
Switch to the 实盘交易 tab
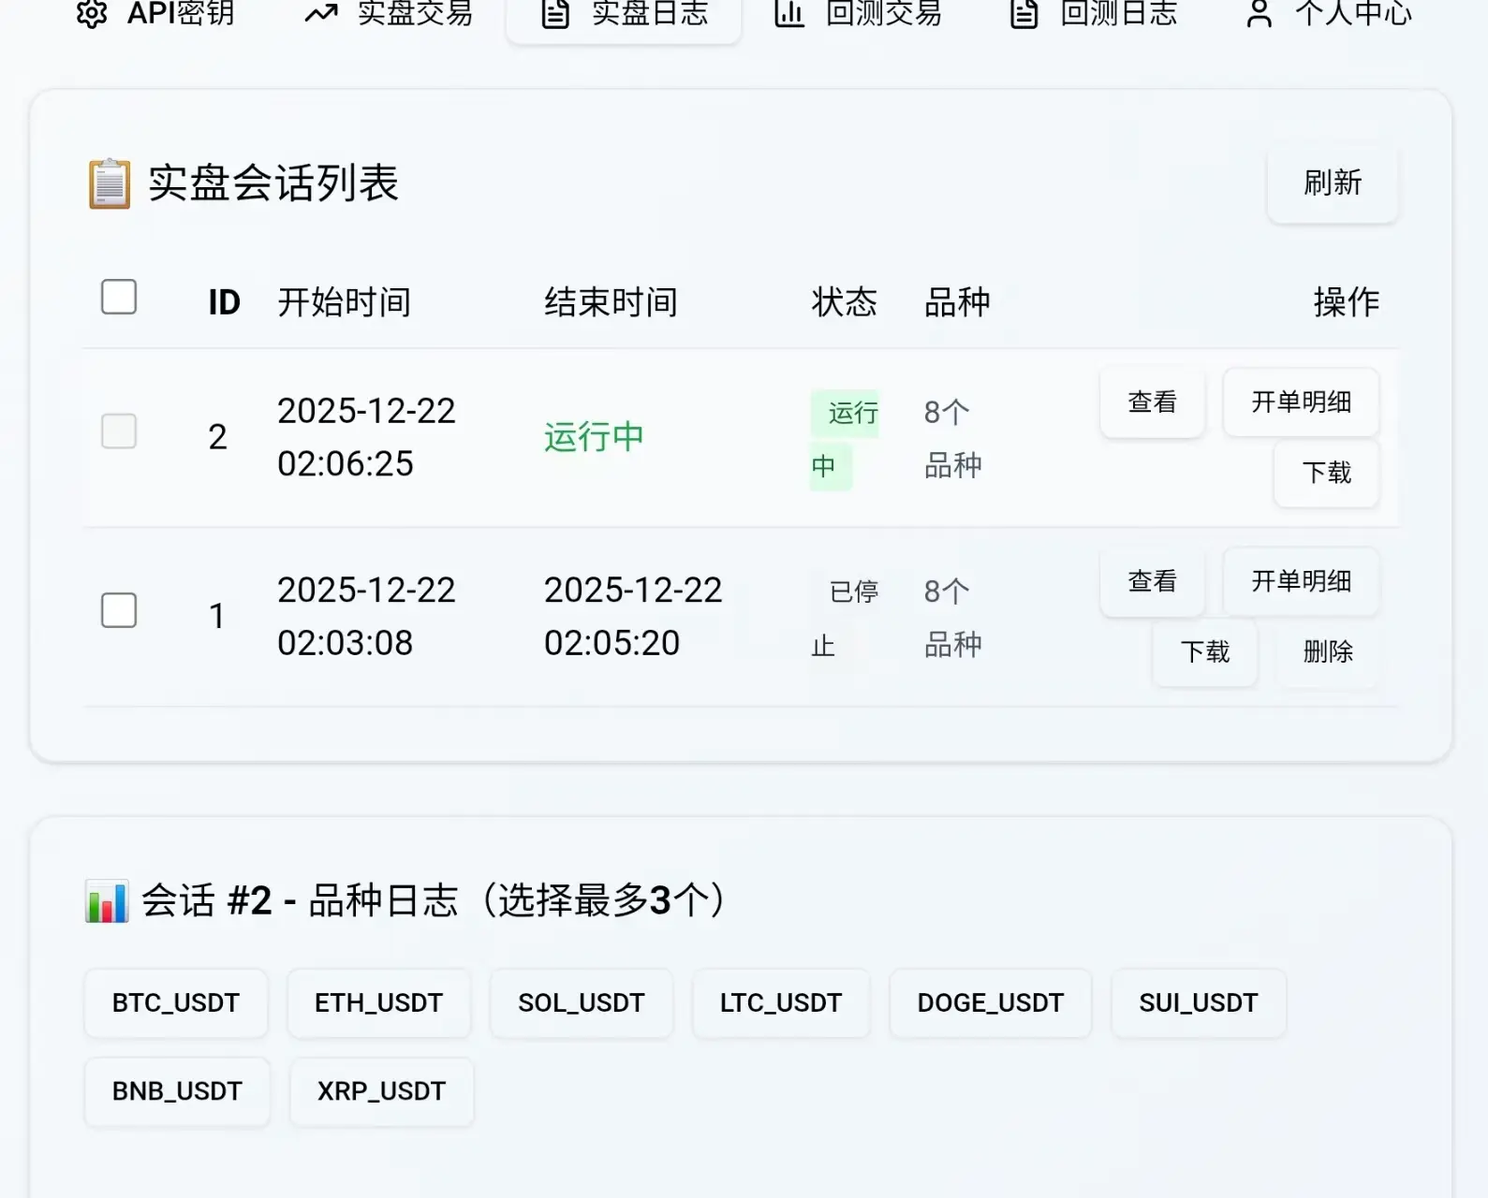[389, 13]
